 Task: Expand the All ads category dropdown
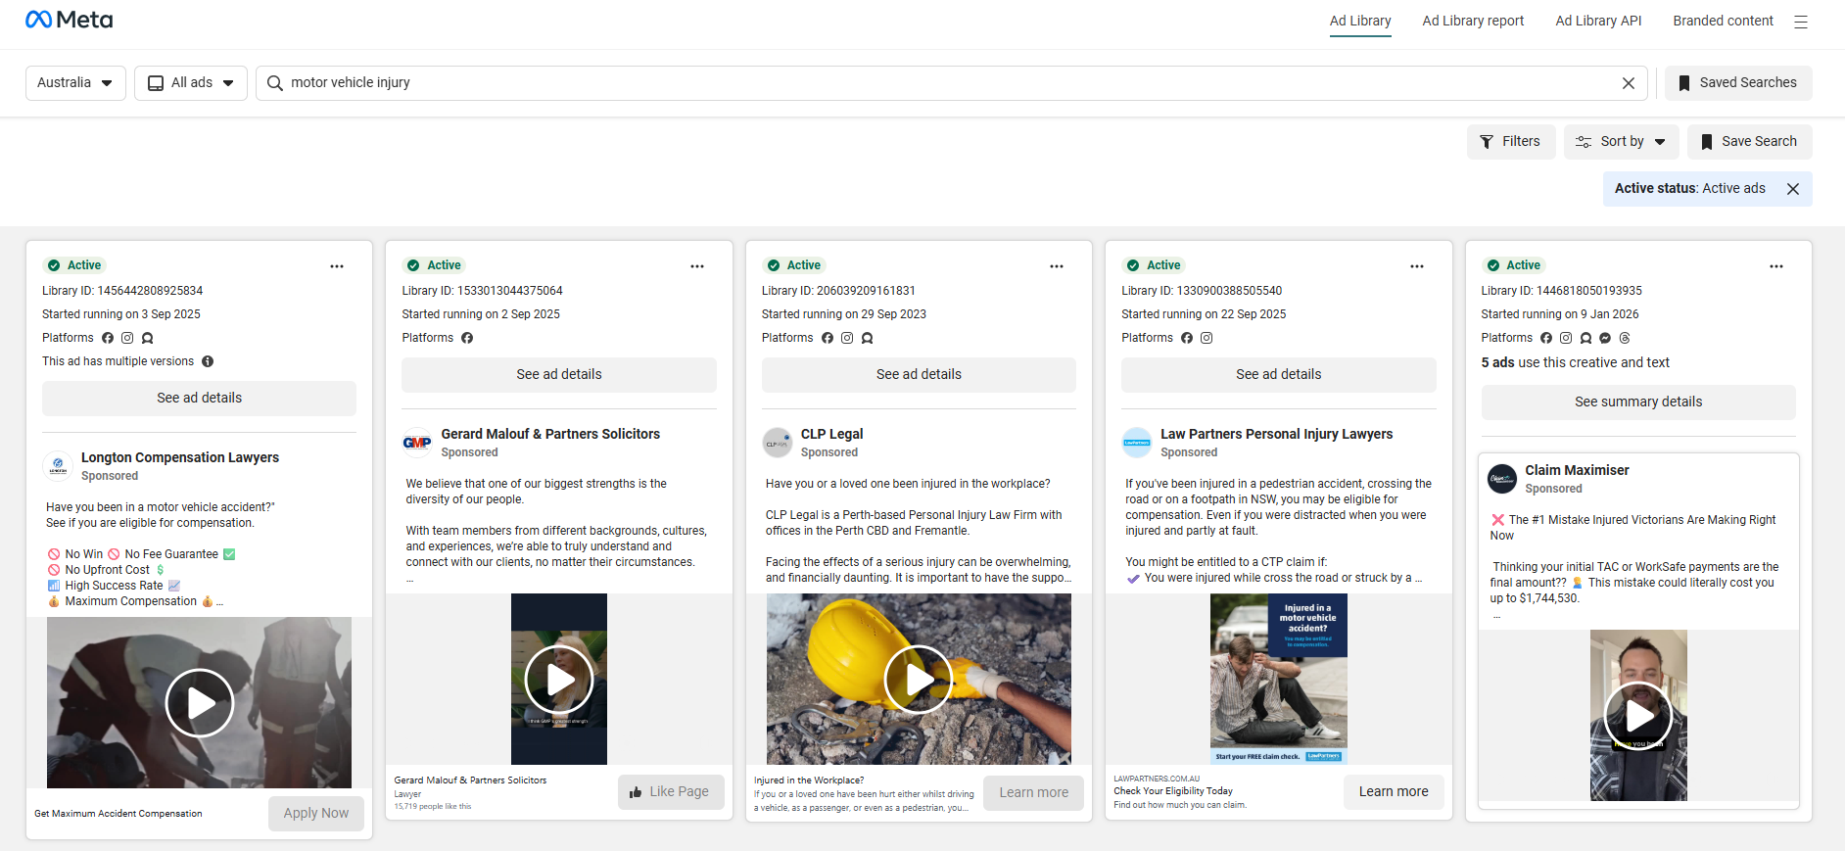coord(191,83)
